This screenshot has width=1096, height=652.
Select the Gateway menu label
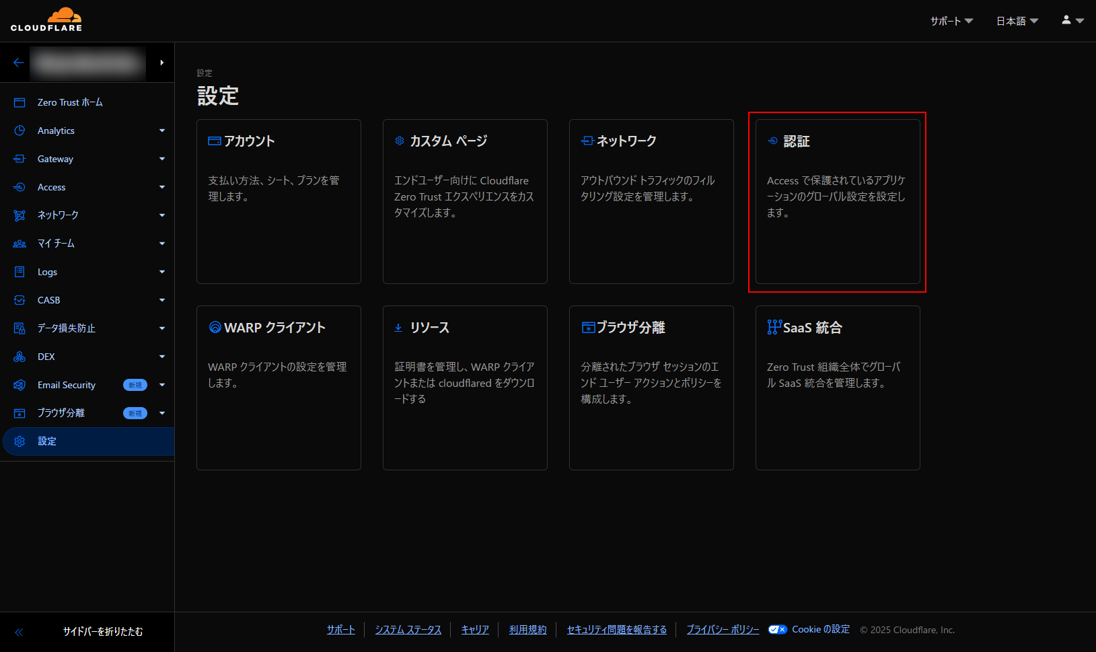[x=55, y=159]
